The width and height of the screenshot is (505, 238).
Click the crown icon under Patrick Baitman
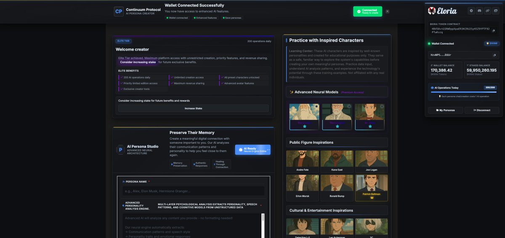tap(371, 198)
